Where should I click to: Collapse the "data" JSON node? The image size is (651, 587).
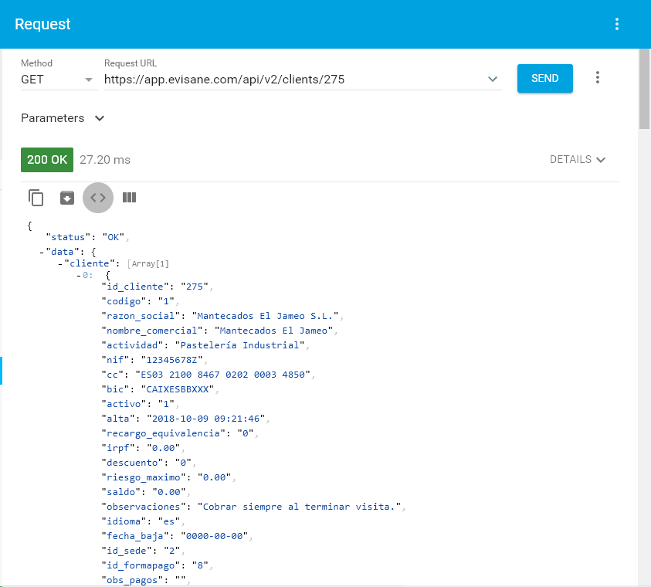pyautogui.click(x=42, y=252)
